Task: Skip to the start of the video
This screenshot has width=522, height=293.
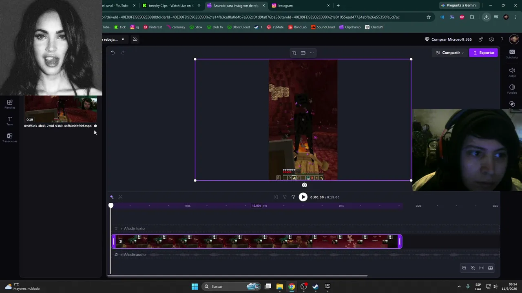Action: pos(276,197)
